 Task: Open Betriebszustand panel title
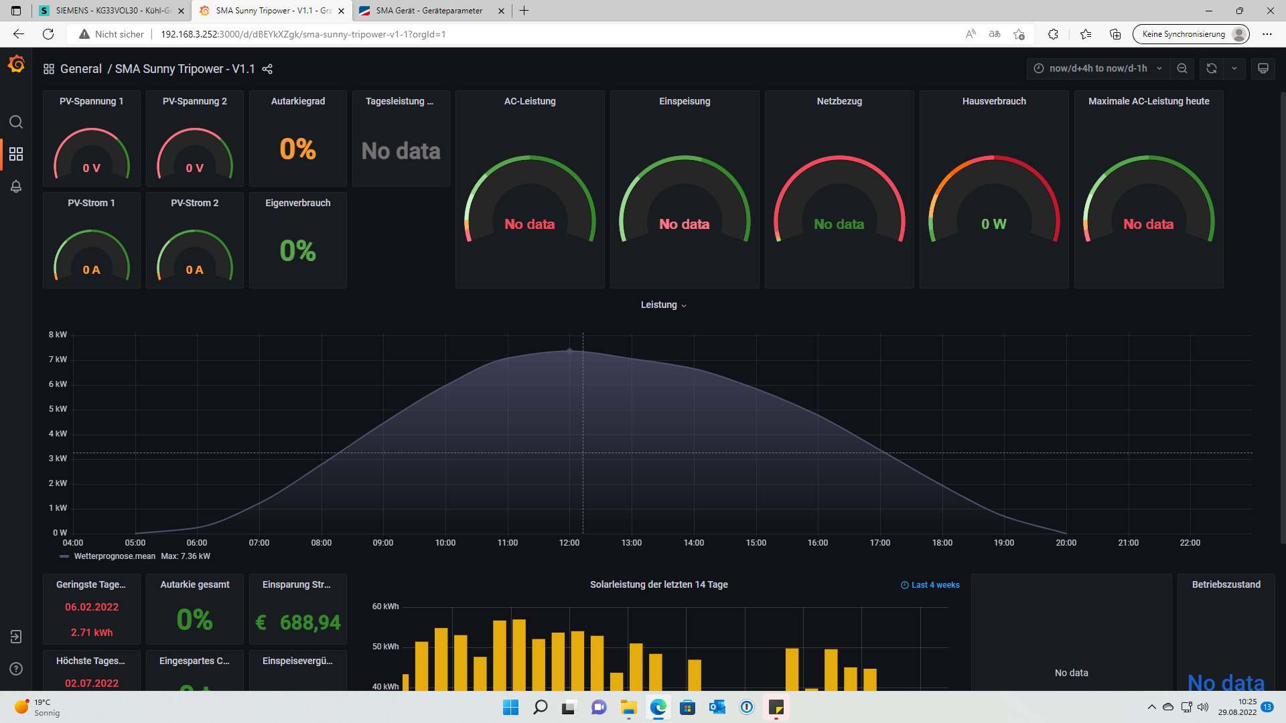tap(1226, 584)
